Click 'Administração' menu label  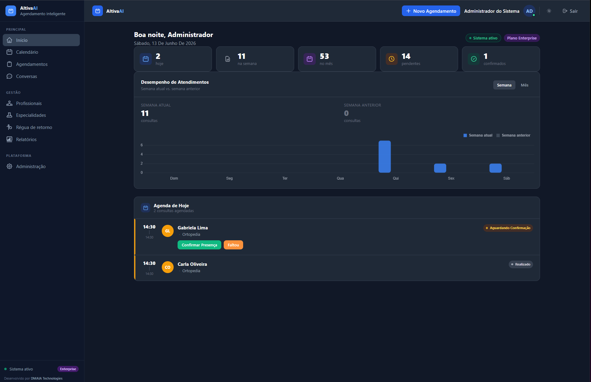pyautogui.click(x=31, y=167)
